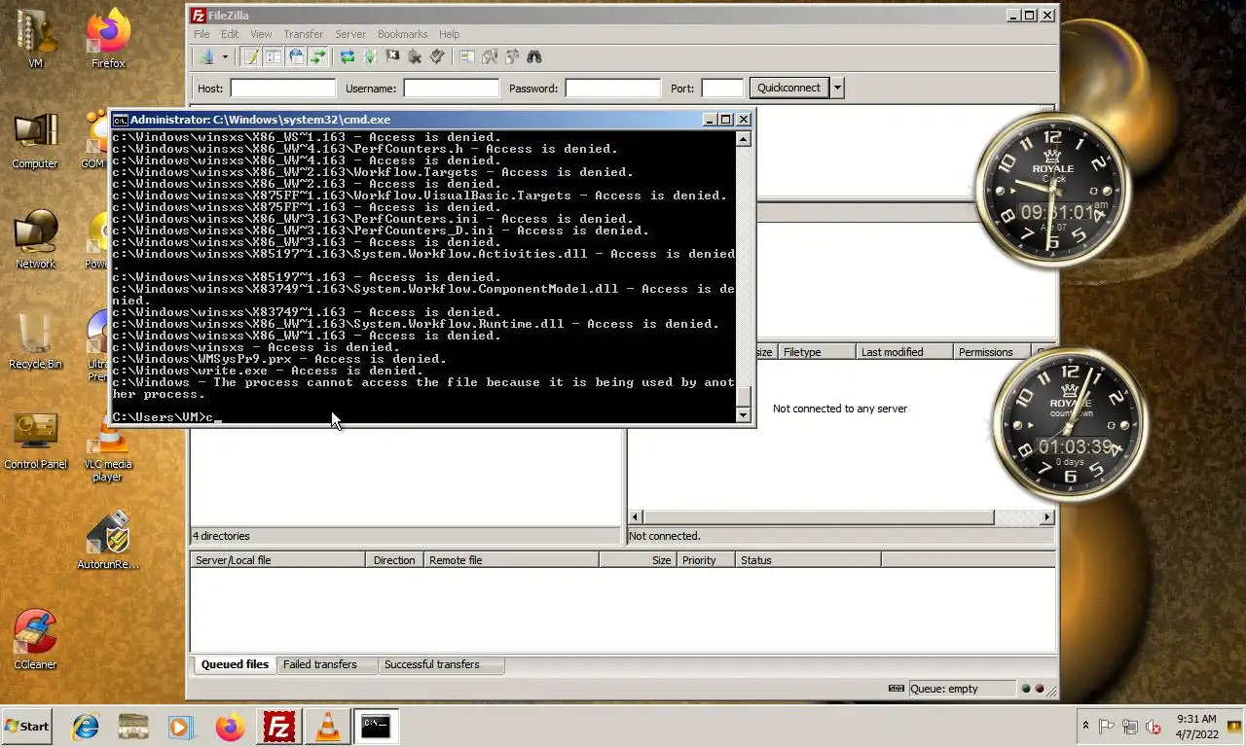Click the Direction queue column header

tap(394, 560)
